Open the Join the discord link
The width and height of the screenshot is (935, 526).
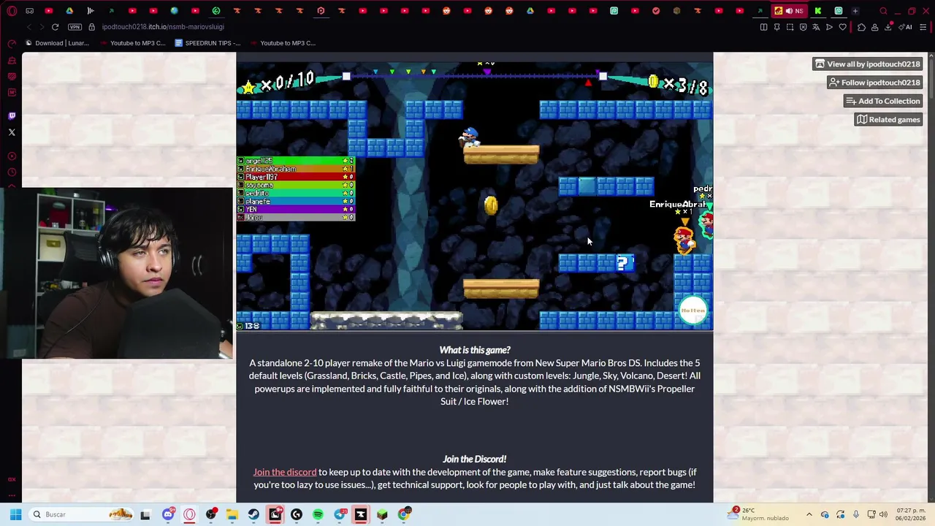(285, 472)
